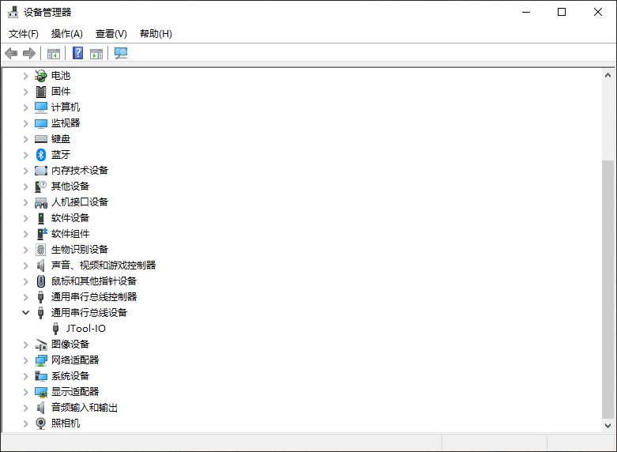Screen dimensions: 617x452
Task: Click the display icon beside 监视器
Action: (40, 123)
